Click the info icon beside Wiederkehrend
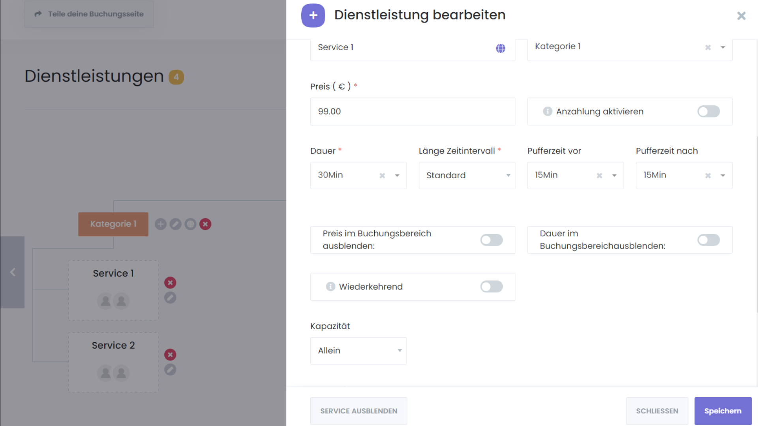The image size is (758, 426). [x=330, y=286]
